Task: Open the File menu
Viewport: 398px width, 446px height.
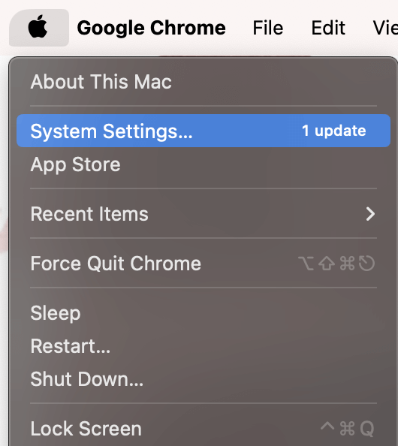Action: tap(268, 28)
